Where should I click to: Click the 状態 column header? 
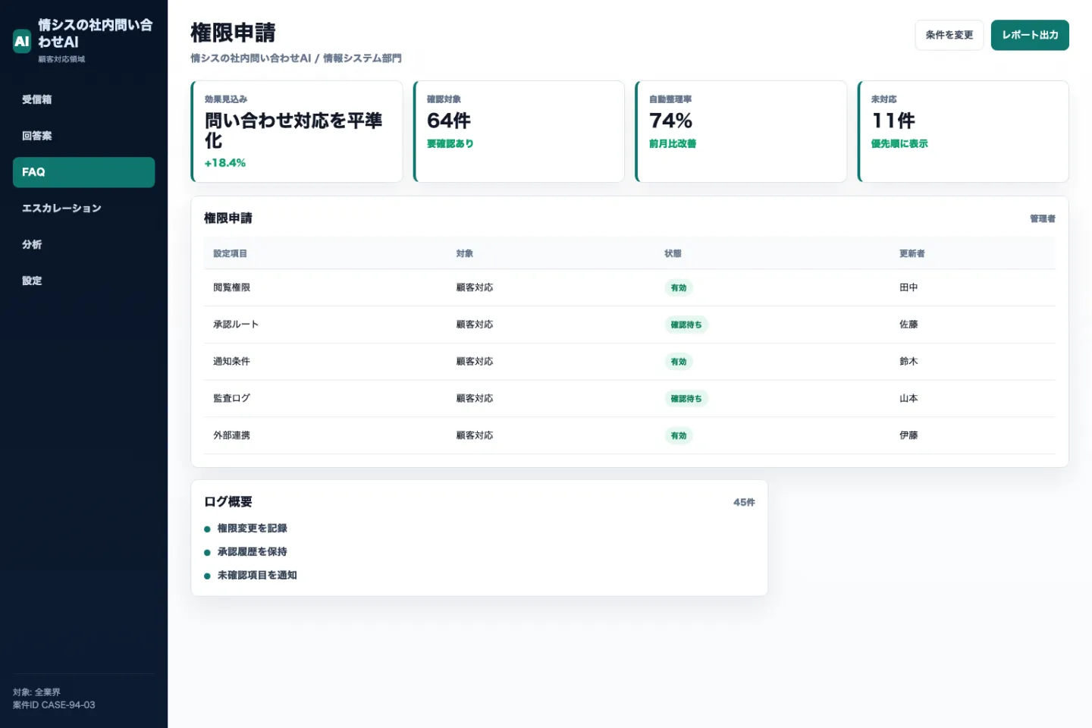pos(673,253)
